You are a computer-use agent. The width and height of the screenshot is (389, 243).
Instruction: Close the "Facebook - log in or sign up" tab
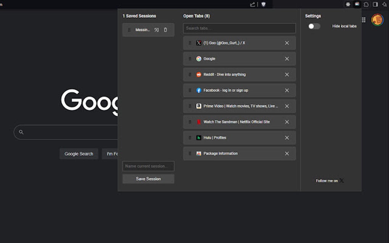tap(287, 90)
